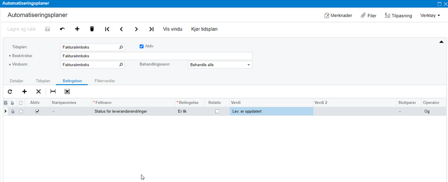This screenshot has height=182, width=448.
Task: Undo changes with the curved arrow icon
Action: tap(62, 29)
